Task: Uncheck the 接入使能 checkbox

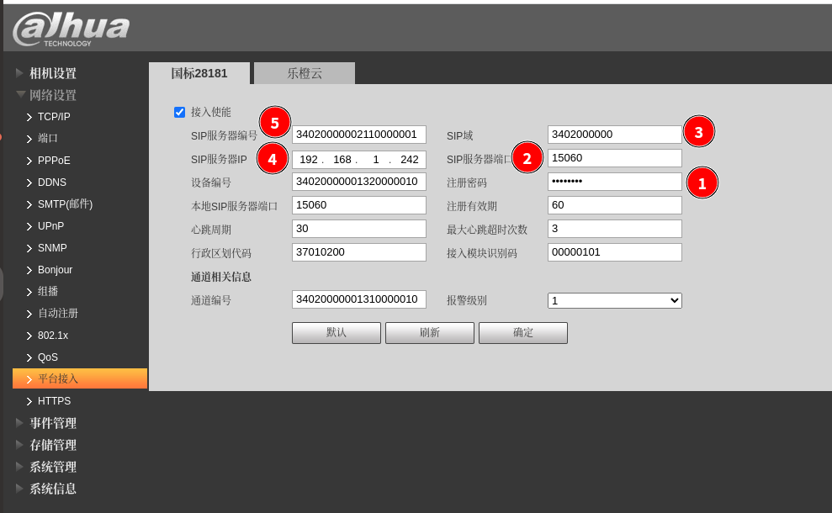Action: 179,112
